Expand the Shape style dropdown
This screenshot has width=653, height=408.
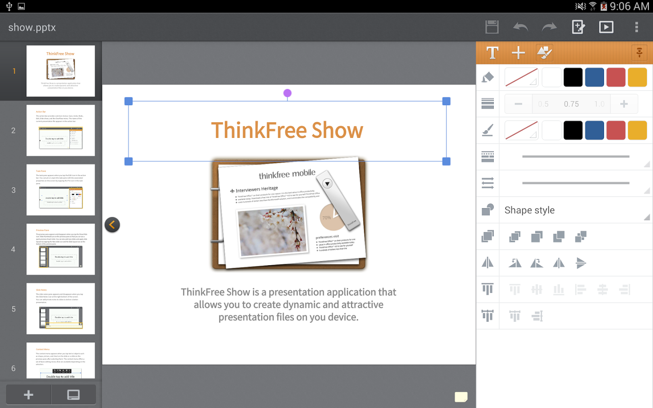pos(575,210)
